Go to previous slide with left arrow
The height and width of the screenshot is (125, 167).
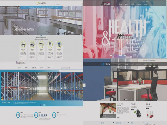[x=84, y=85]
